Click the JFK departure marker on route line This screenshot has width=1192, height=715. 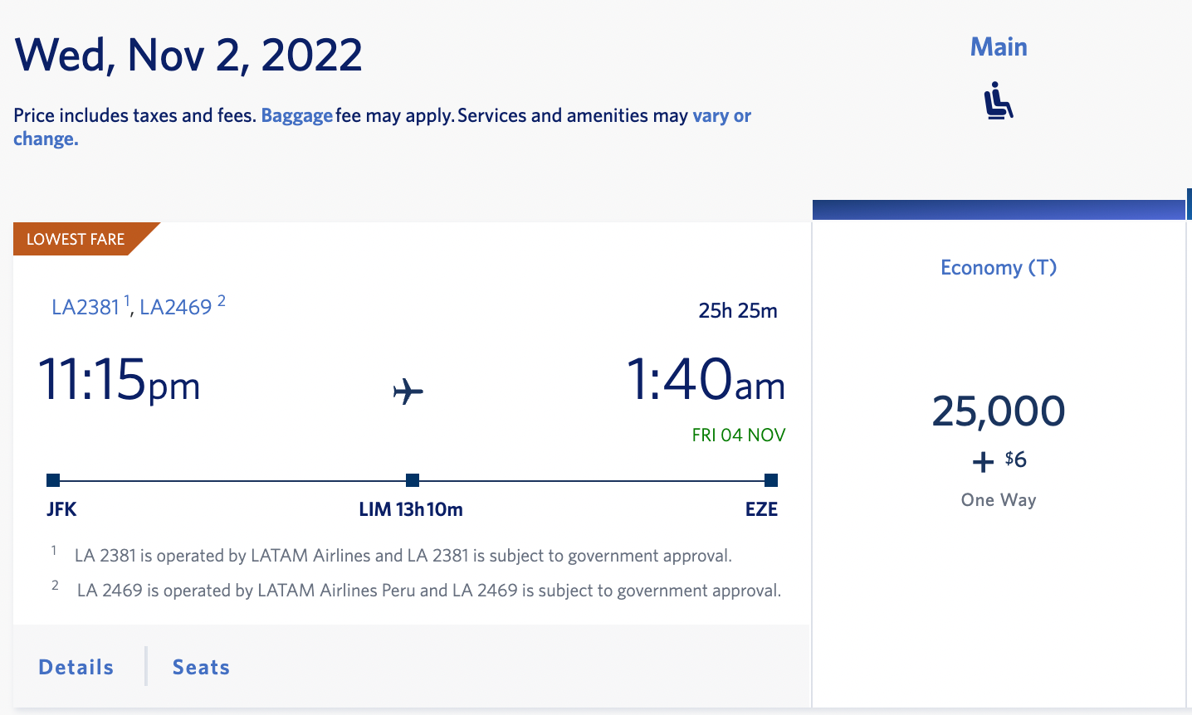coord(52,479)
